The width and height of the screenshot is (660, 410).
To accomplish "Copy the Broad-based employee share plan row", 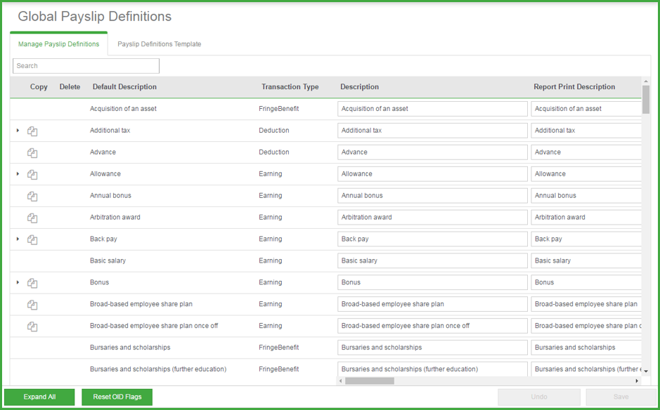I will coord(32,305).
